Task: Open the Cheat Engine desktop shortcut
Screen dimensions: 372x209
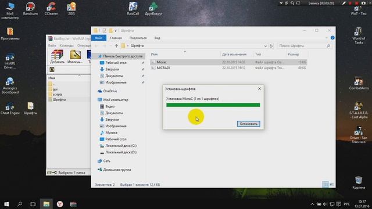Action: (10, 109)
